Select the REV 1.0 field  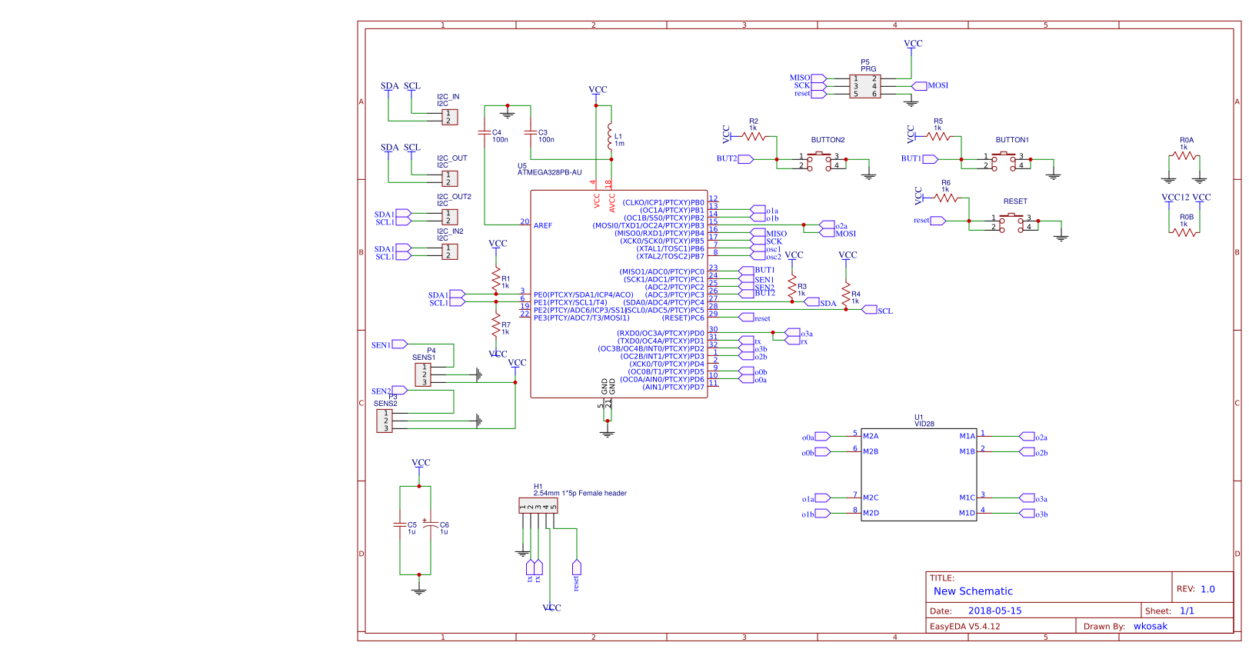(x=1195, y=589)
